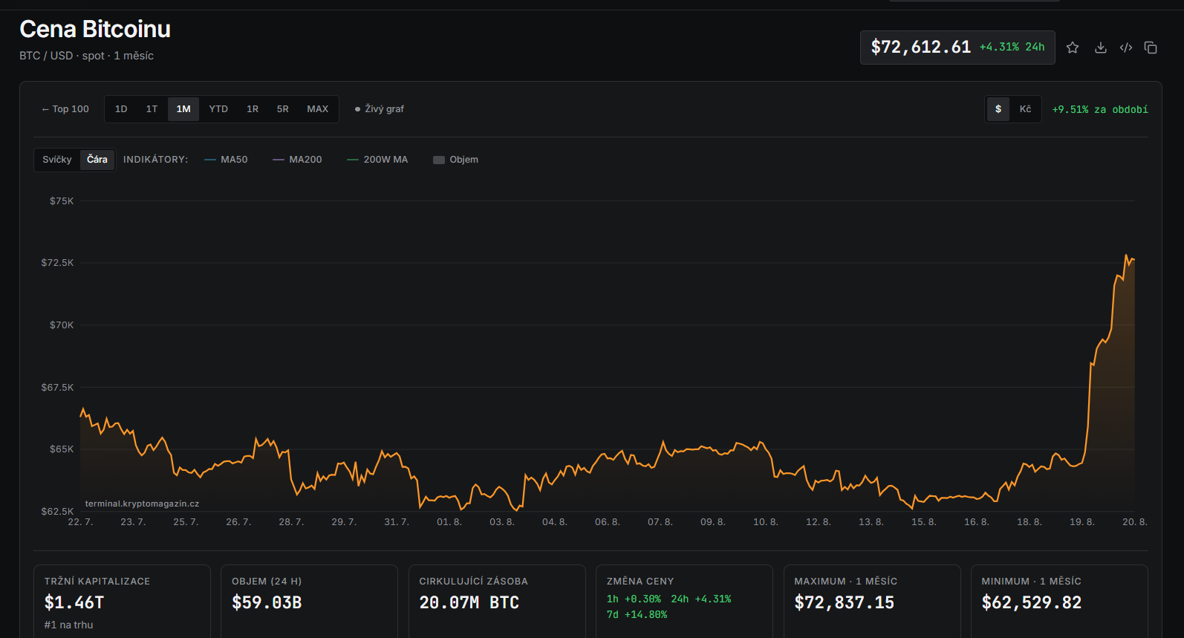The width and height of the screenshot is (1184, 638).
Task: Click the $70K axis label
Action: (62, 325)
